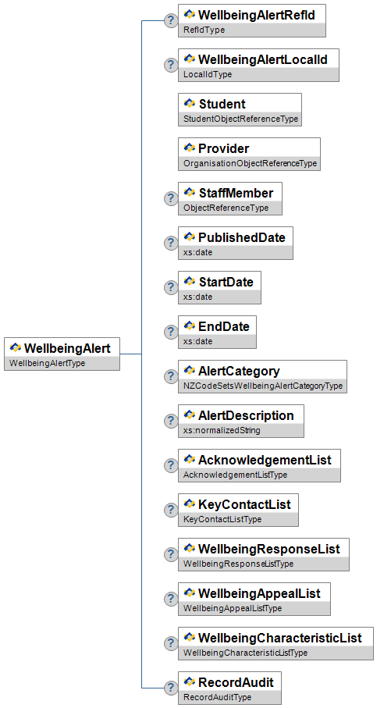Open the StudentObjectReferenceType type label
Image resolution: width=391 pixels, height=708 pixels.
click(240, 119)
